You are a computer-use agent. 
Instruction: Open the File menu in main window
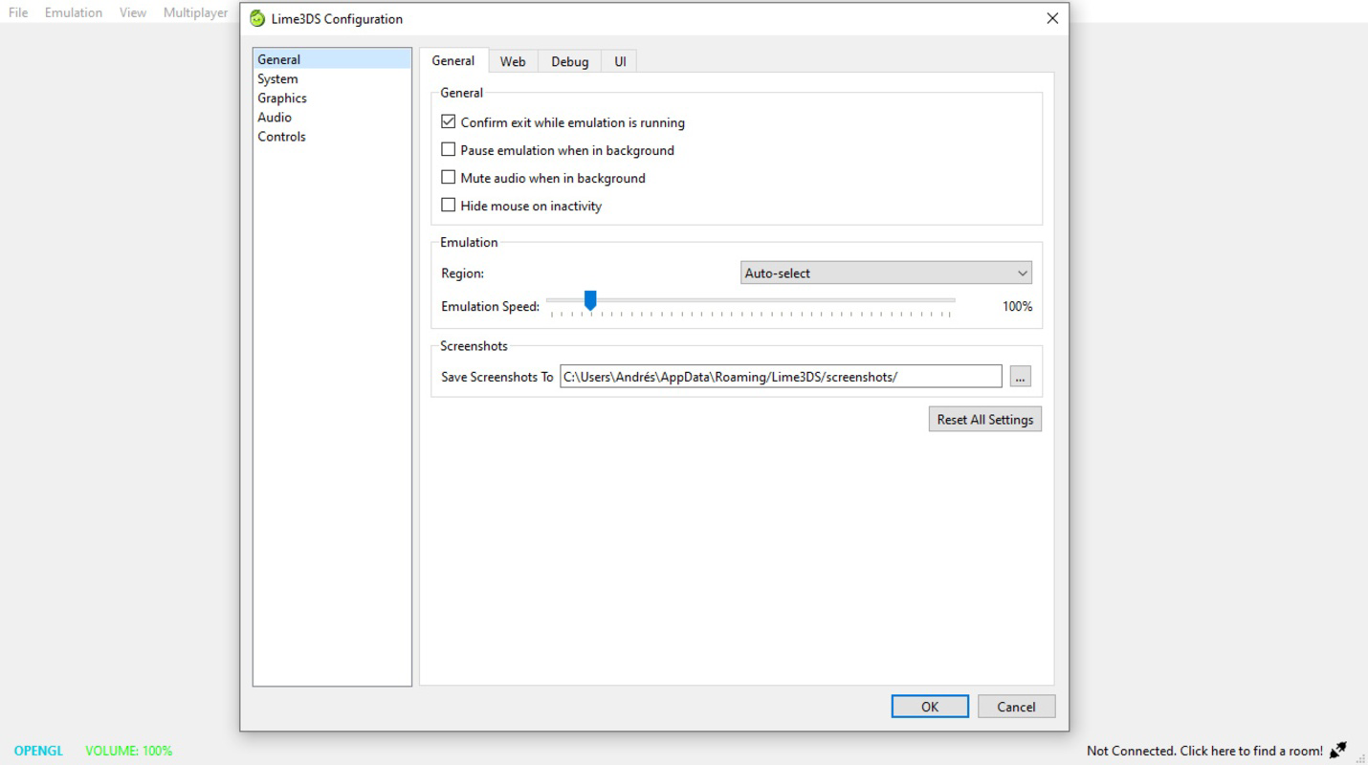click(x=18, y=12)
